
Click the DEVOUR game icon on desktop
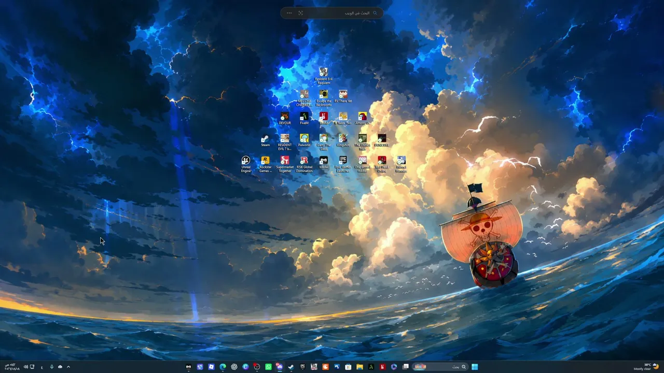tap(285, 119)
